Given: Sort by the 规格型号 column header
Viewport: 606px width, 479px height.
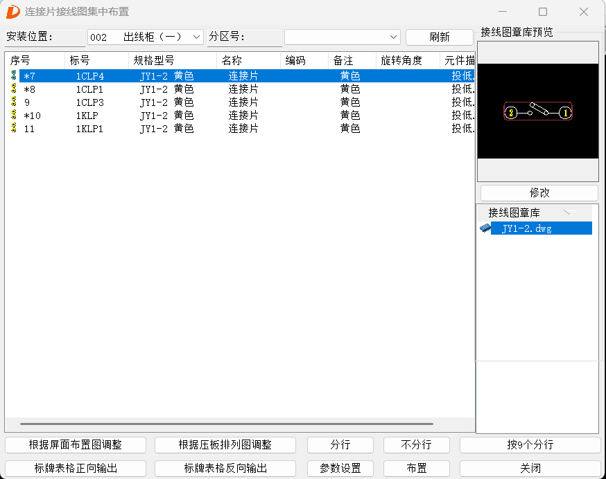Looking at the screenshot, I should [173, 61].
